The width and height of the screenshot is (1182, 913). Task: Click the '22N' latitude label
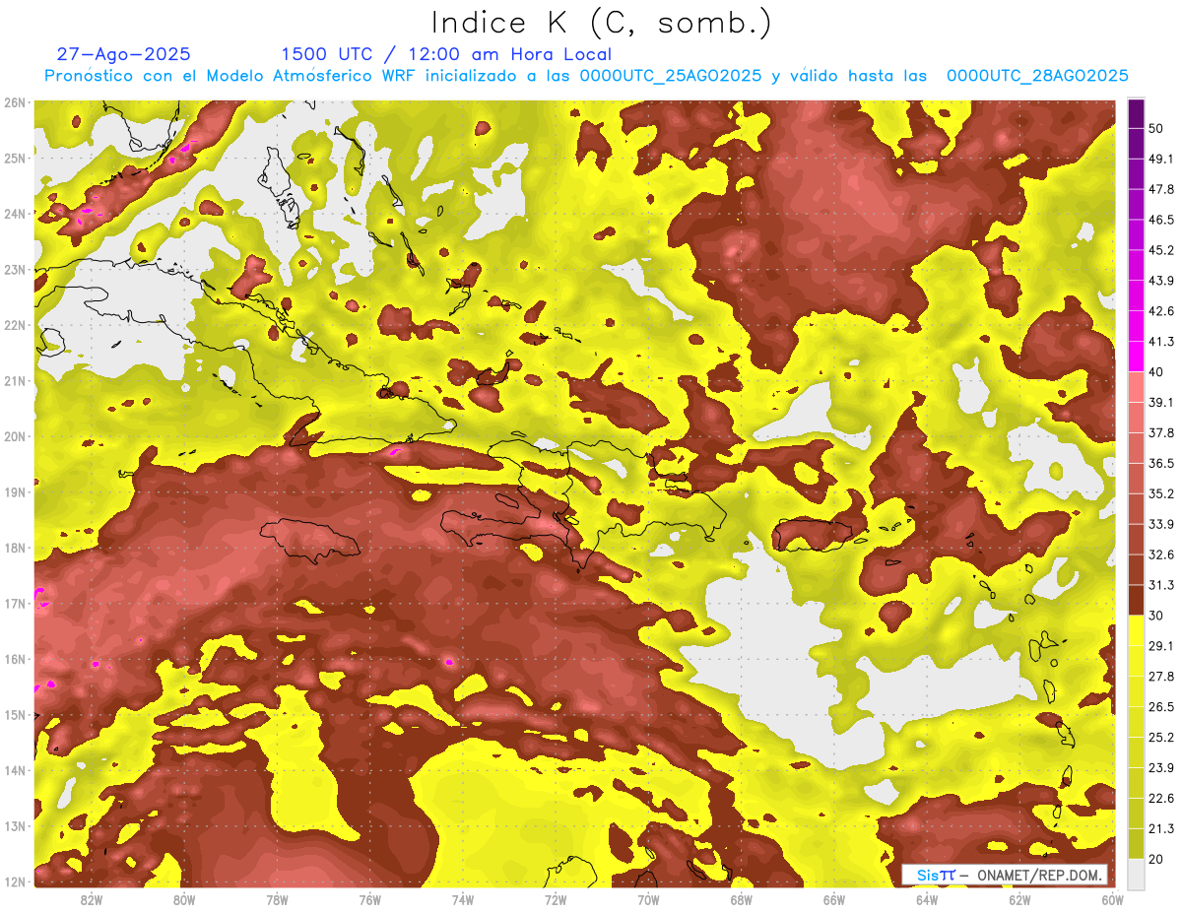point(15,325)
